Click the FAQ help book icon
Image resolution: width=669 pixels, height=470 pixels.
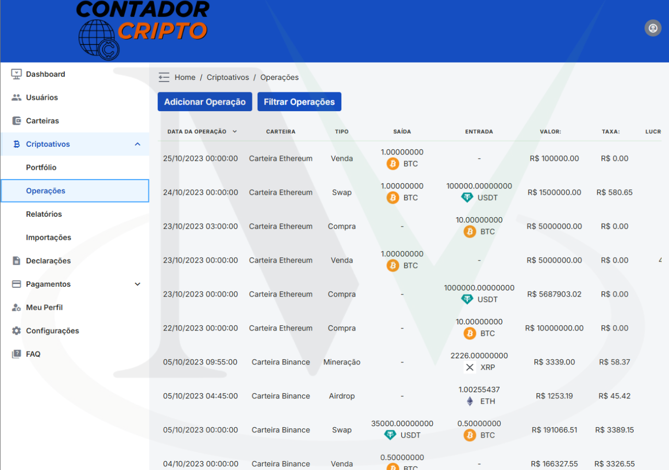[17, 354]
